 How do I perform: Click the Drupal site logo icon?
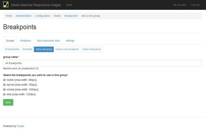tap(5, 4)
